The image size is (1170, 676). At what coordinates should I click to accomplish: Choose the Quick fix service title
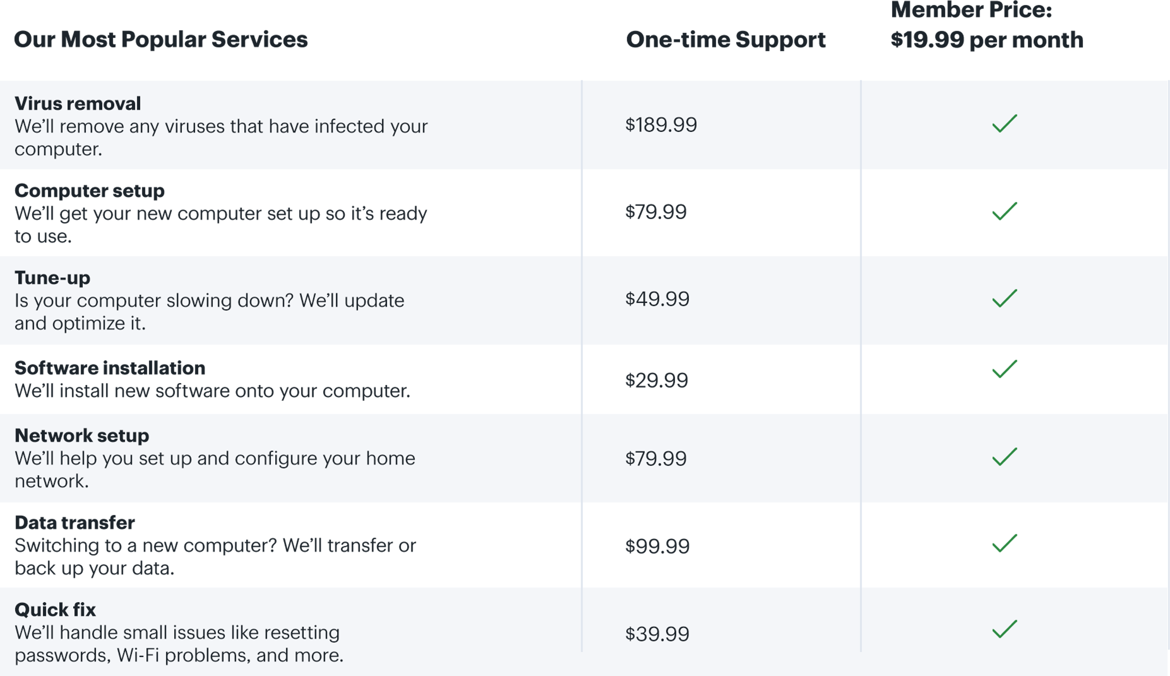coord(55,610)
